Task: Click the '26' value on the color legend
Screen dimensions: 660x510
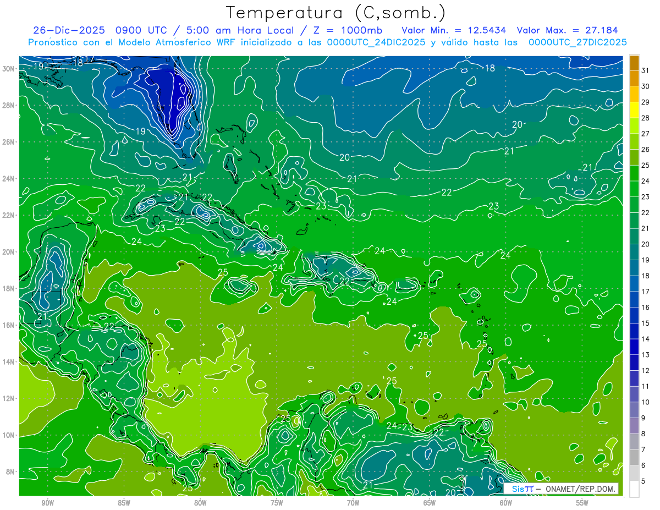Action: click(x=645, y=150)
